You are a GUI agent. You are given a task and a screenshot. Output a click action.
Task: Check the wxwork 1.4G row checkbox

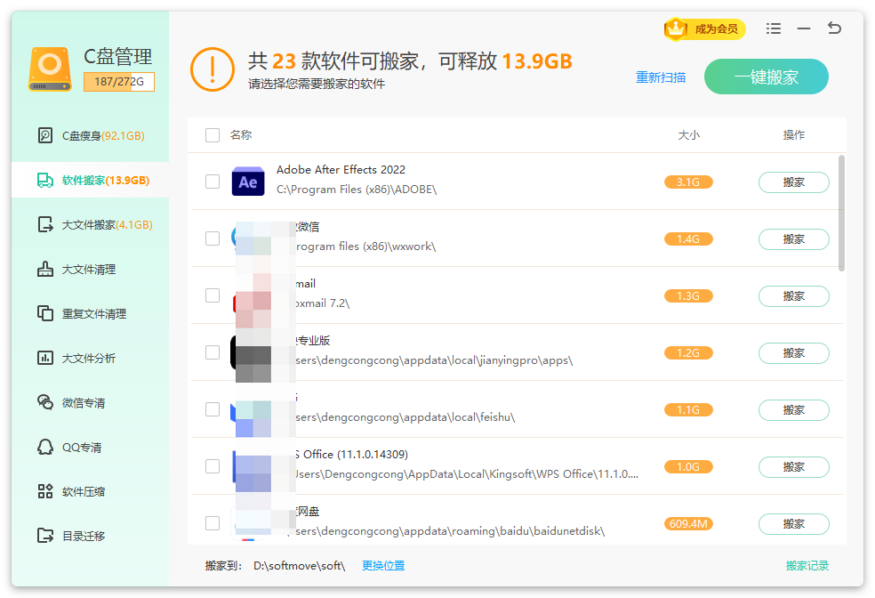pyautogui.click(x=212, y=238)
